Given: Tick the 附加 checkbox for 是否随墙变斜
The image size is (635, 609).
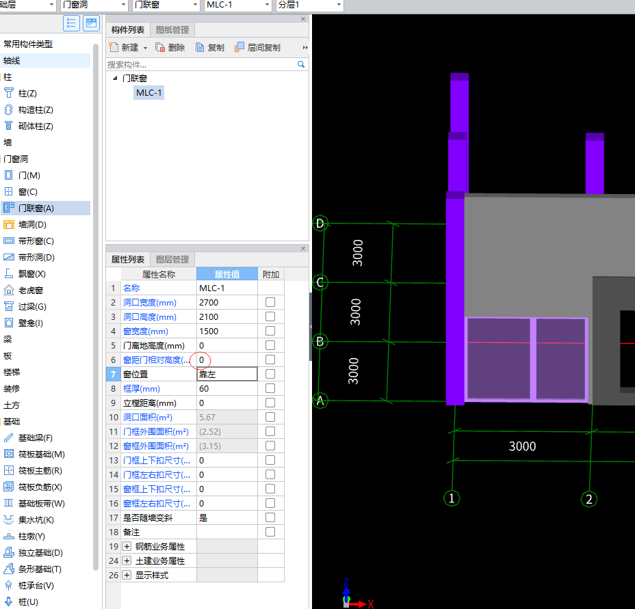Looking at the screenshot, I should (270, 517).
